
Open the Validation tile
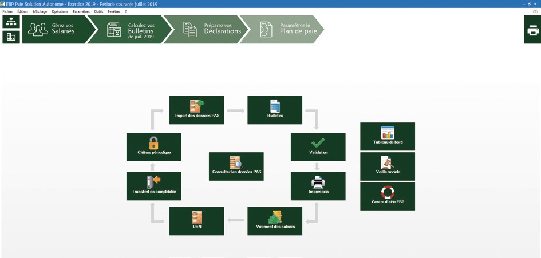(318, 147)
